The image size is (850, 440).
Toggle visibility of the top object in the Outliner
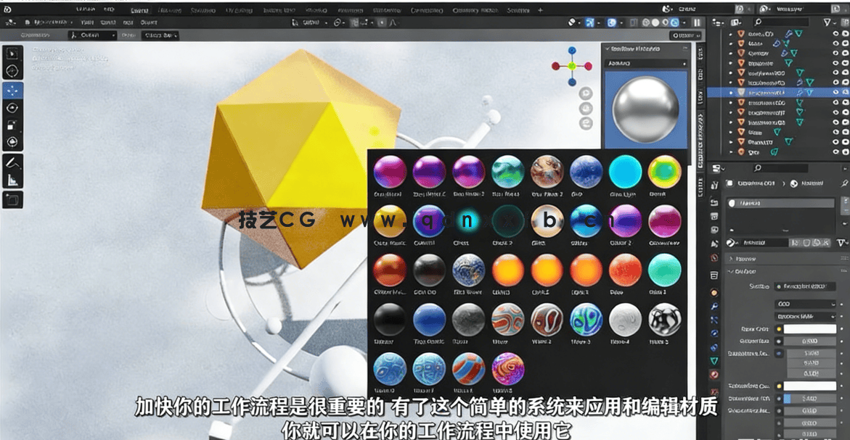835,33
